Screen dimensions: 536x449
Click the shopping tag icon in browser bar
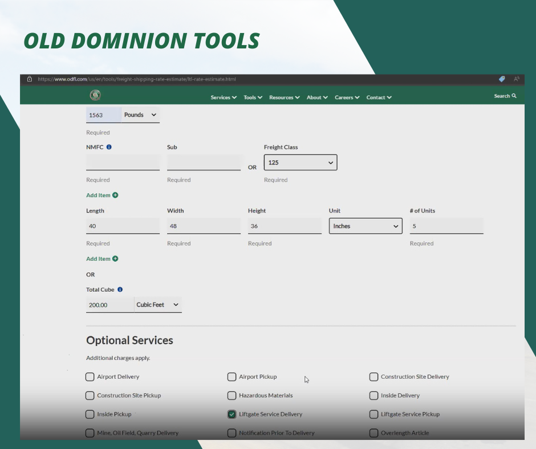502,79
